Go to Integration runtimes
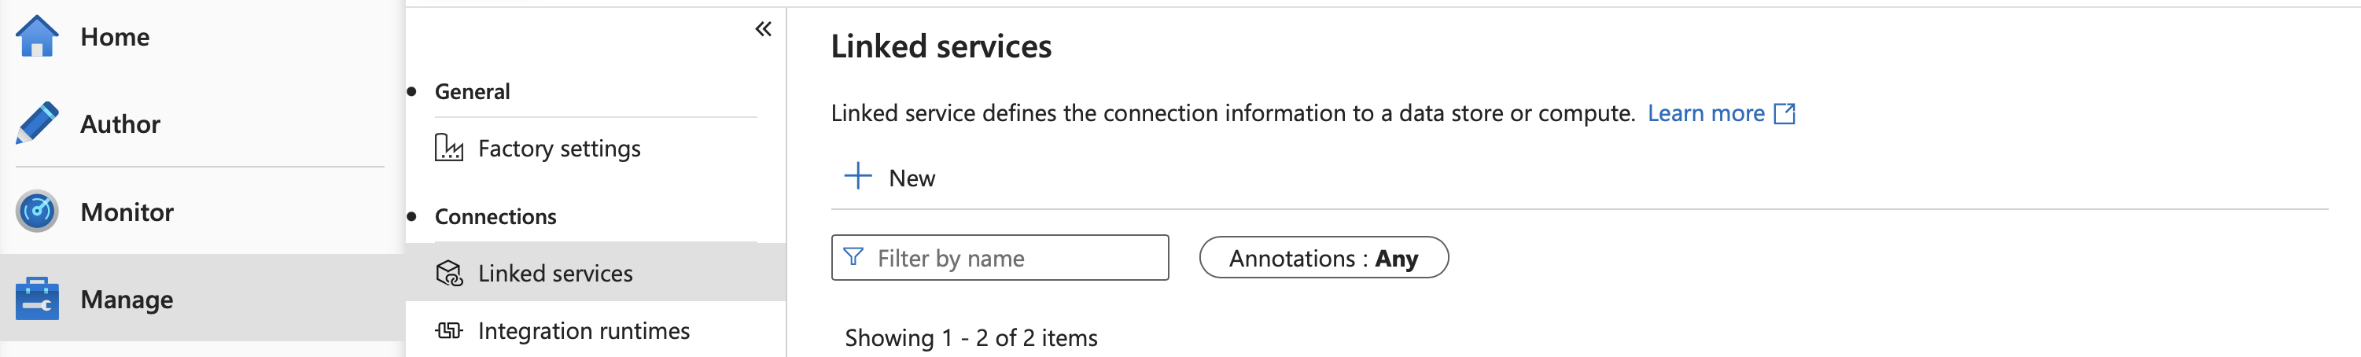Viewport: 2361px width, 357px height. coord(583,330)
